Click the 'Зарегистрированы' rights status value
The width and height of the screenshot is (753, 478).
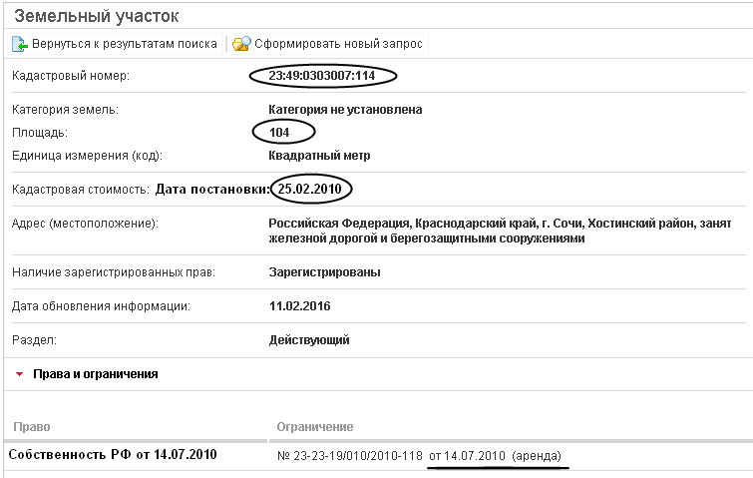point(324,271)
